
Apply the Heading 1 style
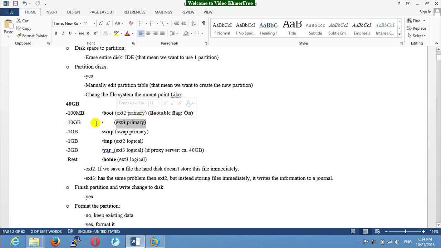click(269, 28)
